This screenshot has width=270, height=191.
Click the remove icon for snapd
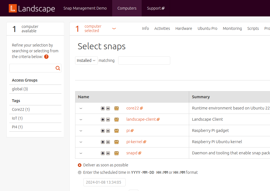tap(108, 153)
